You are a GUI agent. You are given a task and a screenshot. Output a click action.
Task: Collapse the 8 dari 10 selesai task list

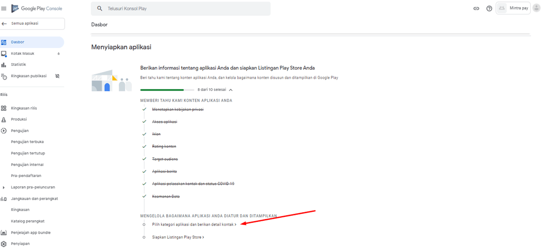[x=231, y=90]
